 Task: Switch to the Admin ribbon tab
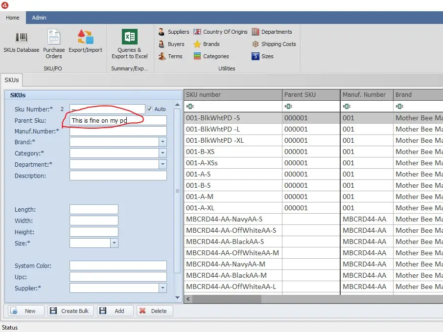click(x=39, y=18)
